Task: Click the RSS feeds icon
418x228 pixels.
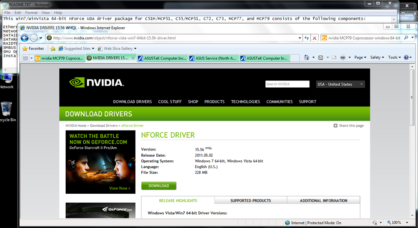Action: click(321, 58)
